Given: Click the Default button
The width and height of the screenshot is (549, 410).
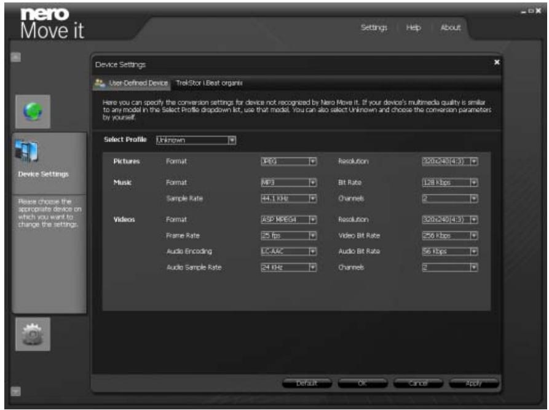Looking at the screenshot, I should click(x=307, y=383).
